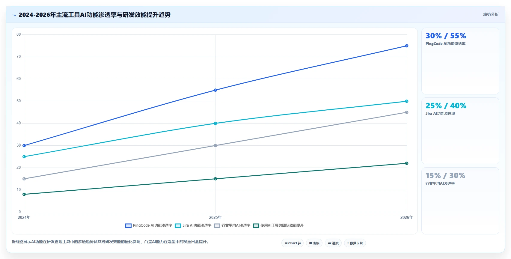
Task: Click the 进度 tag below the chart
Action: click(333, 243)
